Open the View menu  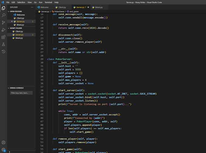tap(30, 2)
